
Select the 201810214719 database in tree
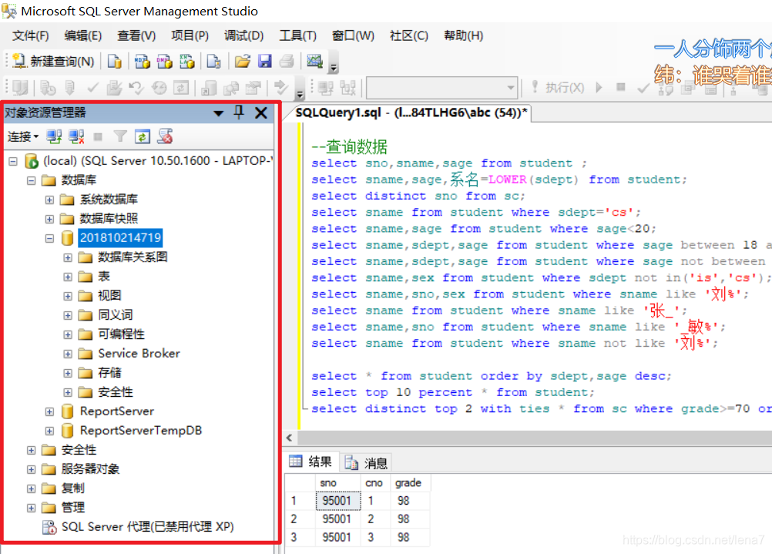pyautogui.click(x=120, y=238)
